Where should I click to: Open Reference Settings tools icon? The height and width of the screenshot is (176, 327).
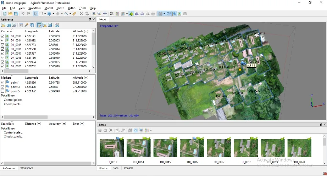click(x=57, y=25)
